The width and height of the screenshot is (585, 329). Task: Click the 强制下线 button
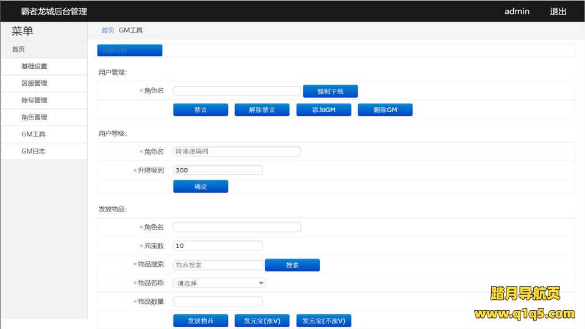click(330, 91)
